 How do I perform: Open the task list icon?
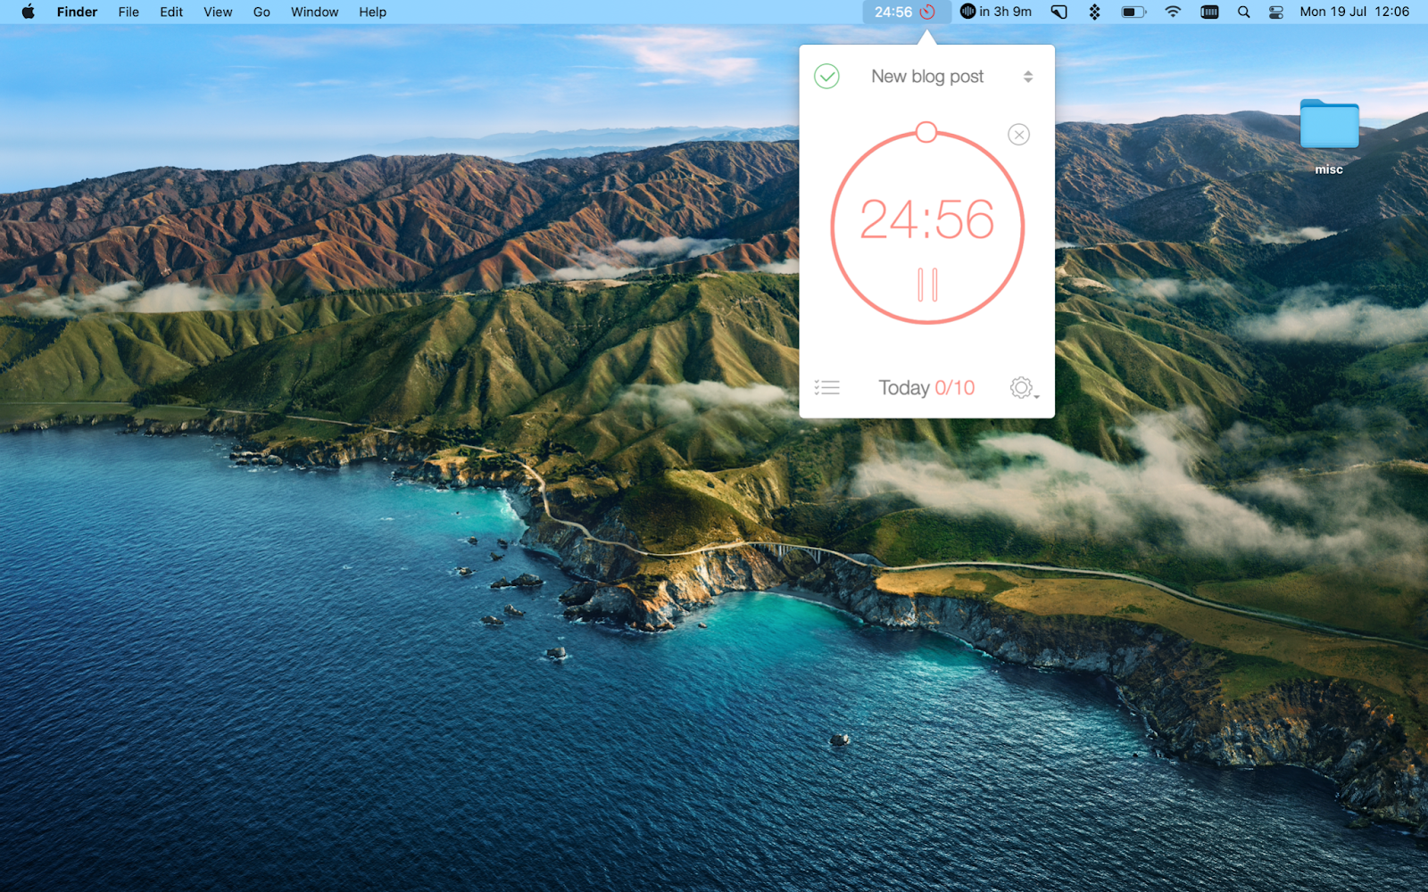coord(827,388)
